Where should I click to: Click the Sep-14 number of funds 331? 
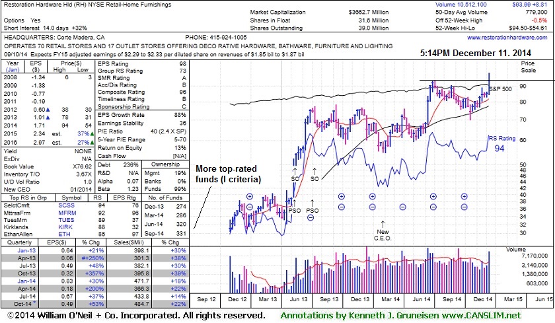point(181,233)
